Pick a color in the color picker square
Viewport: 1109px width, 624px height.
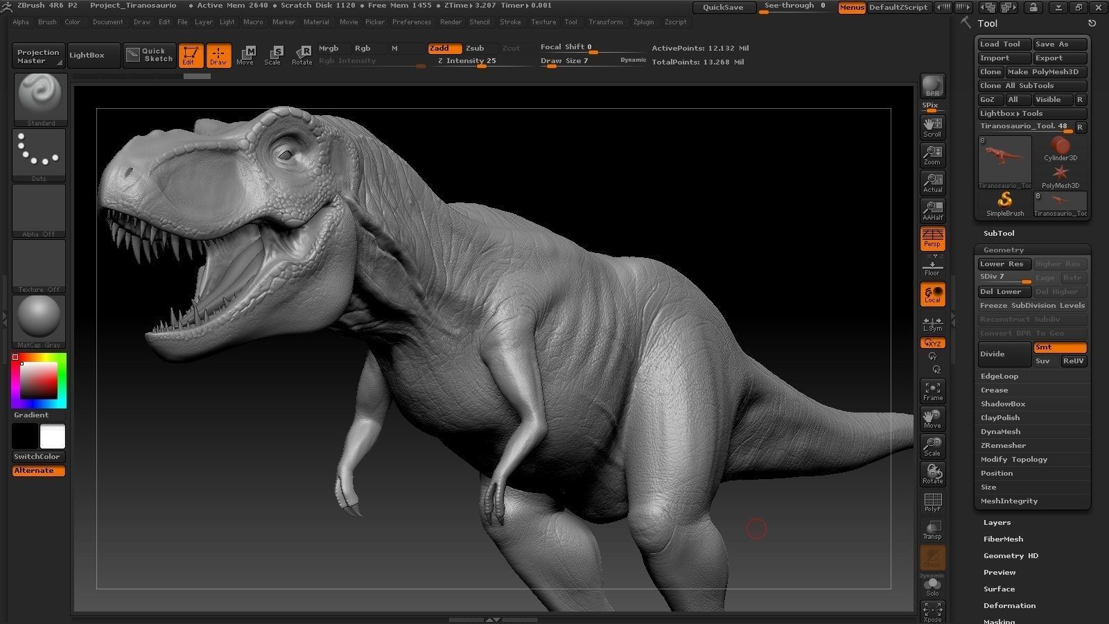pos(38,380)
